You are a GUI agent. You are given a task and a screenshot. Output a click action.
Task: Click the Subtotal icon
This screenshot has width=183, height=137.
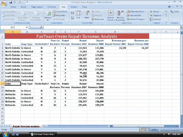pyautogui.click(x=155, y=19)
